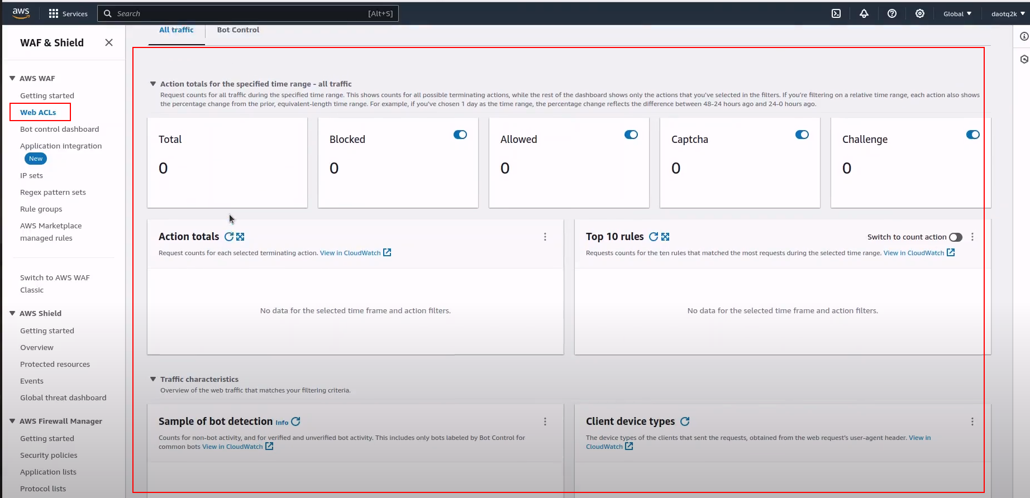Viewport: 1030px width, 498px height.
Task: Toggle the Challenge action filter
Action: pyautogui.click(x=972, y=135)
